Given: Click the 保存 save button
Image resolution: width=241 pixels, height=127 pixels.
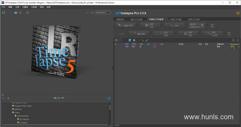Looking at the screenshot, I should point(174,25).
